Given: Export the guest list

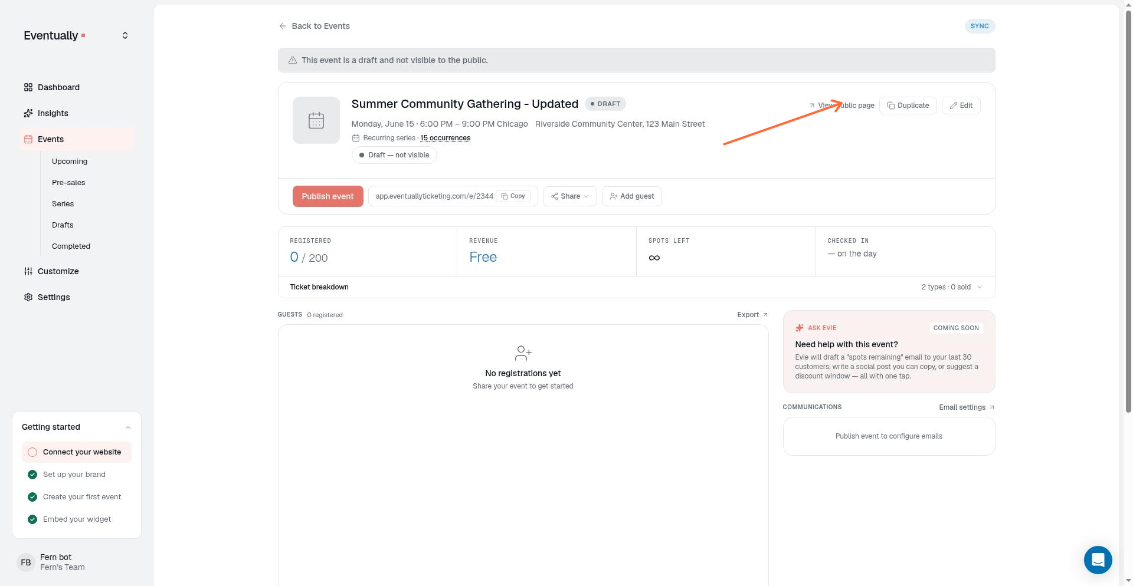Looking at the screenshot, I should (x=752, y=315).
